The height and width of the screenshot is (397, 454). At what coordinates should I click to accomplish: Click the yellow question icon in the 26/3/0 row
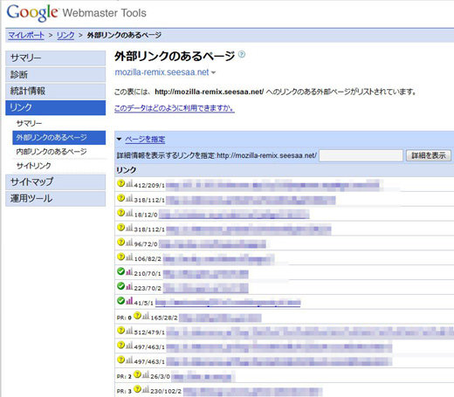coord(137,374)
